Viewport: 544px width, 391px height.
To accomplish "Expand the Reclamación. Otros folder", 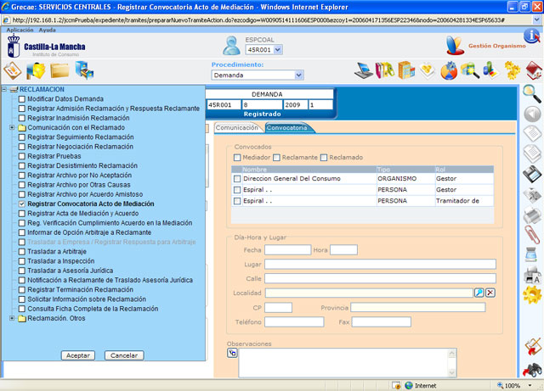I will [x=11, y=319].
